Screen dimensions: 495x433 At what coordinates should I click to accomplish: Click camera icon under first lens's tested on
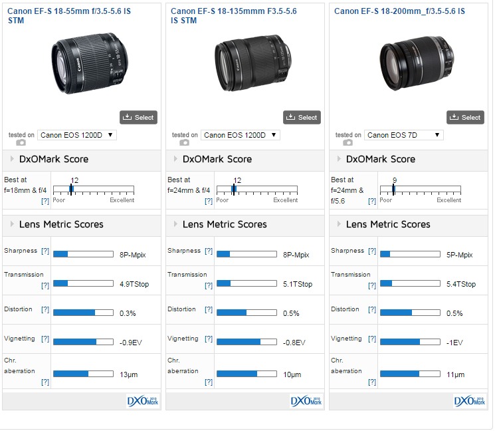pos(21,142)
